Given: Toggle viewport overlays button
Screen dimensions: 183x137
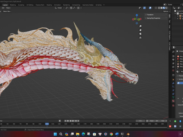Looking at the screenshot, I should (x=150, y=8).
